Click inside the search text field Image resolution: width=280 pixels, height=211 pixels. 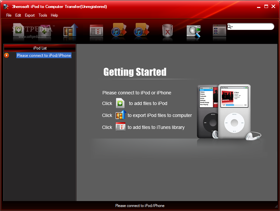click(253, 27)
